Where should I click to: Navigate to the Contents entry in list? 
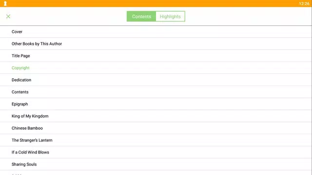[x=156, y=92]
